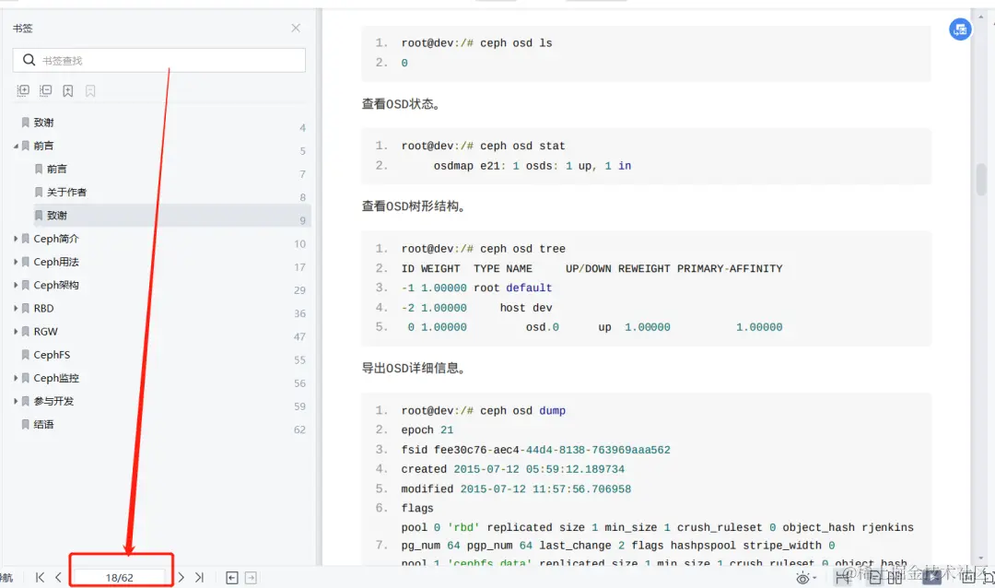Go to last page button
995x588 pixels.
(199, 577)
